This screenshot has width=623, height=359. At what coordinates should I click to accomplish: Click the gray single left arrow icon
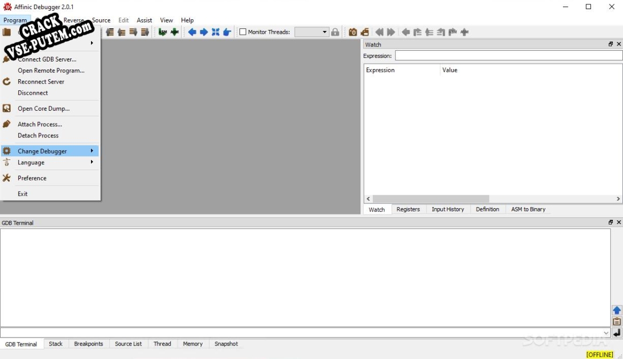406,32
